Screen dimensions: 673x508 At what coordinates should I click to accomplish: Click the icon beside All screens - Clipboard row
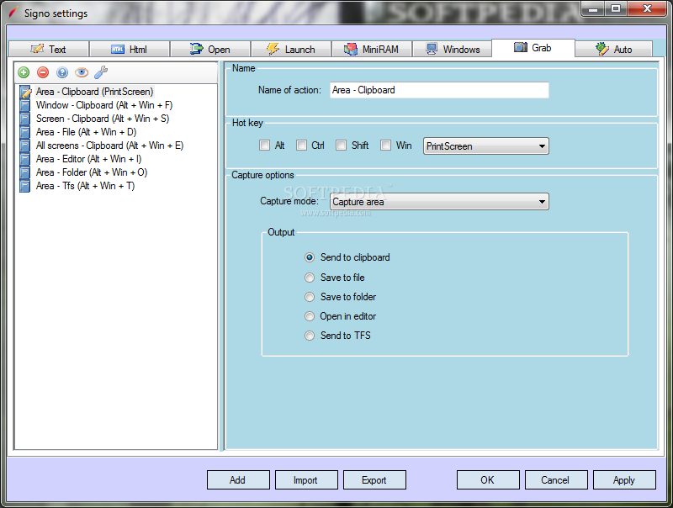click(x=25, y=146)
